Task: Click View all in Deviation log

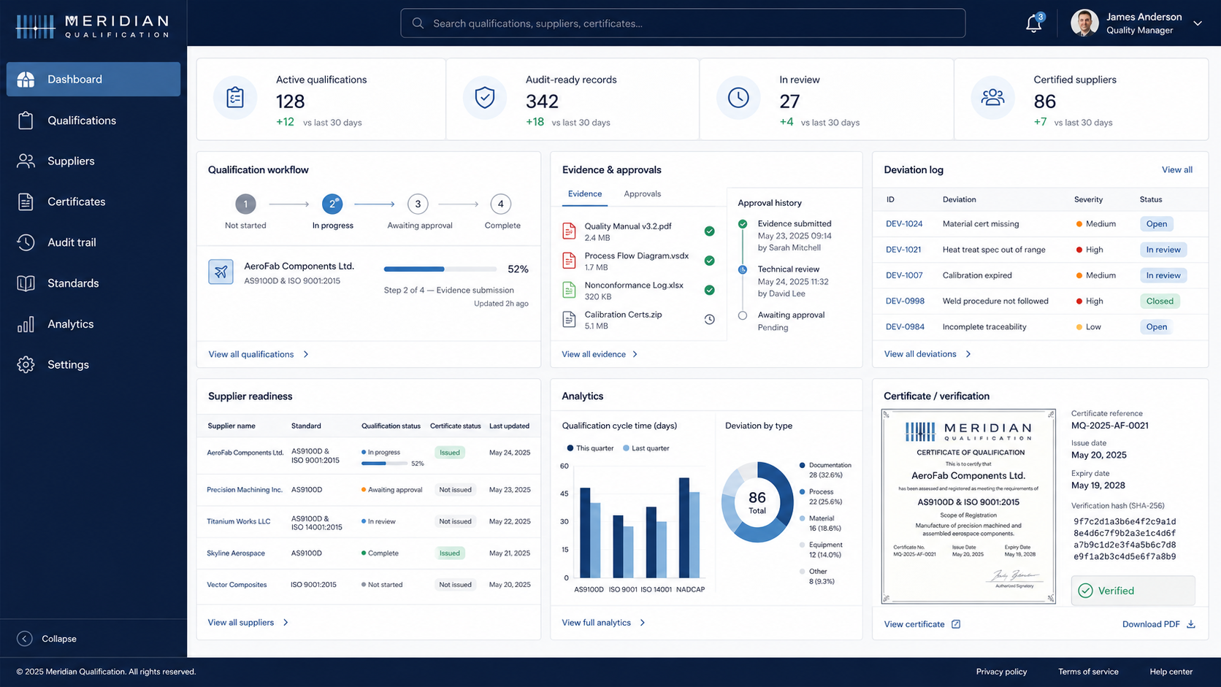Action: pyautogui.click(x=1177, y=170)
